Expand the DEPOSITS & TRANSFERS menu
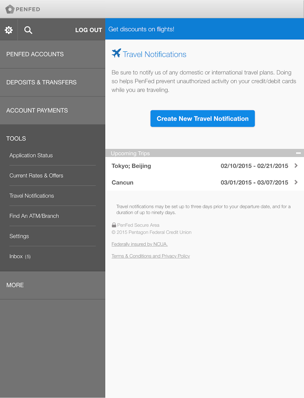Viewport: 304px width, 398px height. pyautogui.click(x=53, y=83)
